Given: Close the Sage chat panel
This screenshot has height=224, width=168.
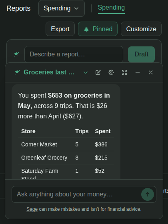Looking at the screenshot, I should 151,72.
